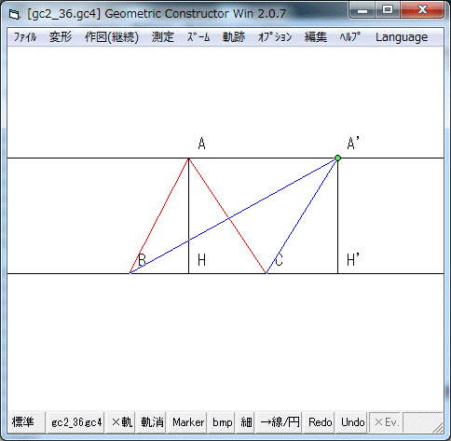This screenshot has width=451, height=441.
Task: Select the green point A' on the drawing
Action: click(337, 158)
